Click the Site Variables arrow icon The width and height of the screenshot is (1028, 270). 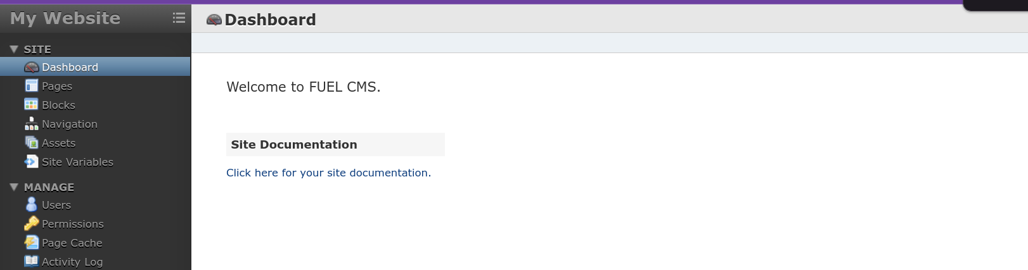31,161
